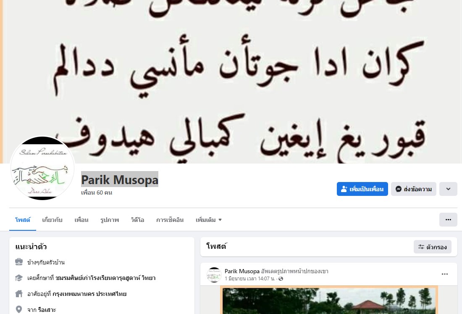
Task: Click the เพิ่มเป็นเพื่อน add friend button
Action: coord(362,189)
